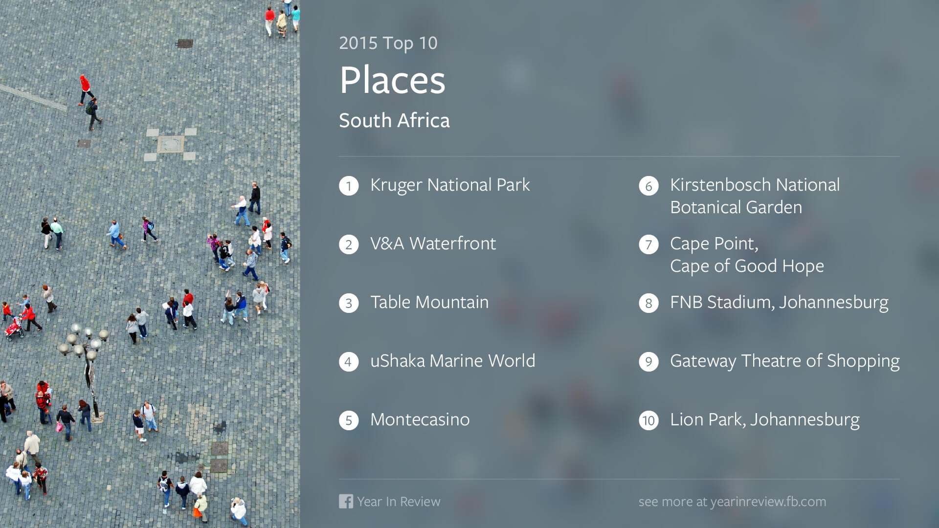Screen dimensions: 939x528
Task: Click the Places heading
Action: (x=393, y=80)
